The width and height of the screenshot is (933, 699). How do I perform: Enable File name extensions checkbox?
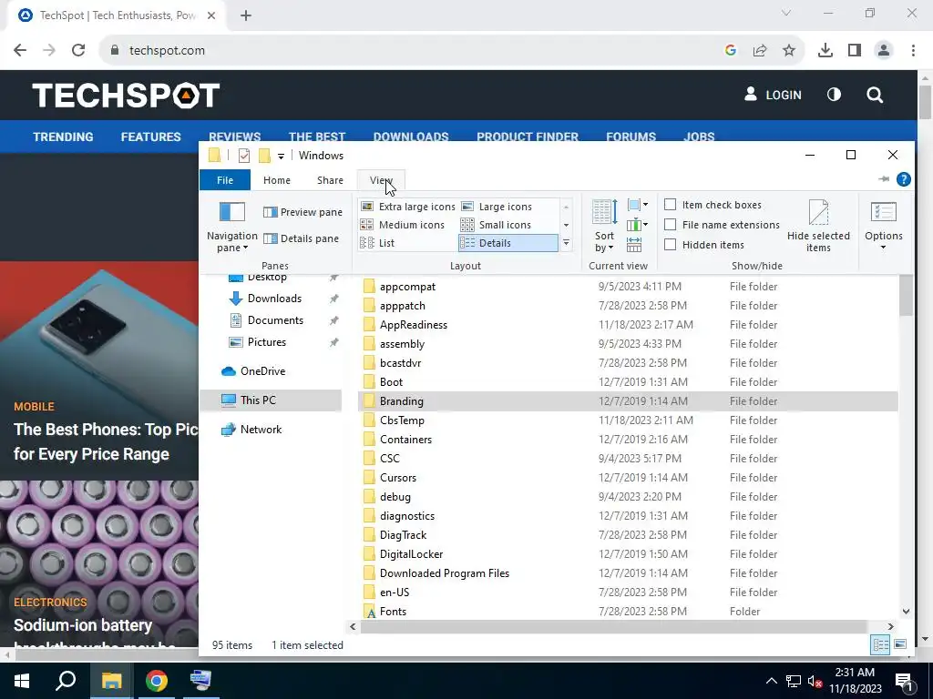(670, 225)
